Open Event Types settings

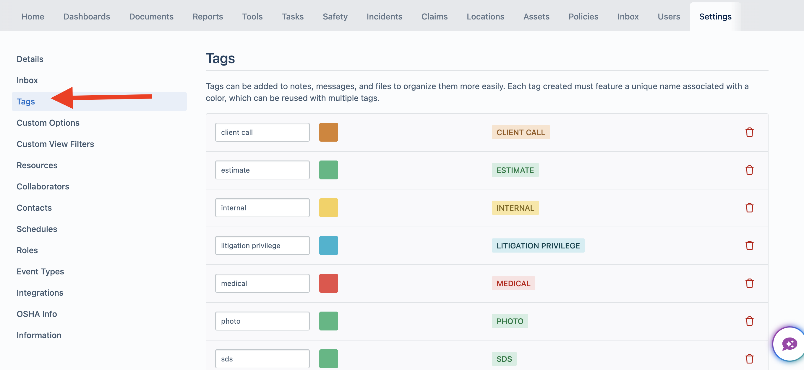[40, 271]
